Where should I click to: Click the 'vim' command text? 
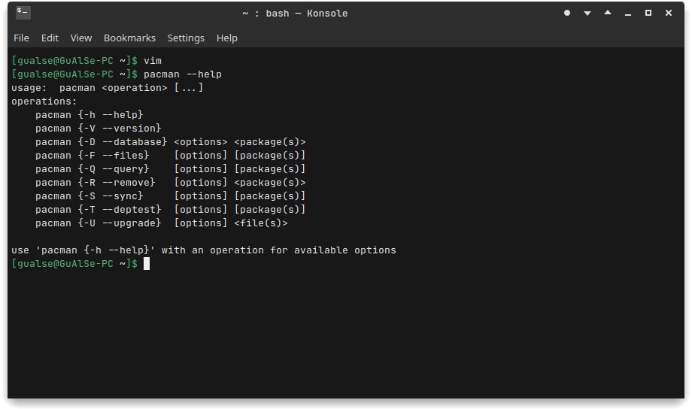153,60
